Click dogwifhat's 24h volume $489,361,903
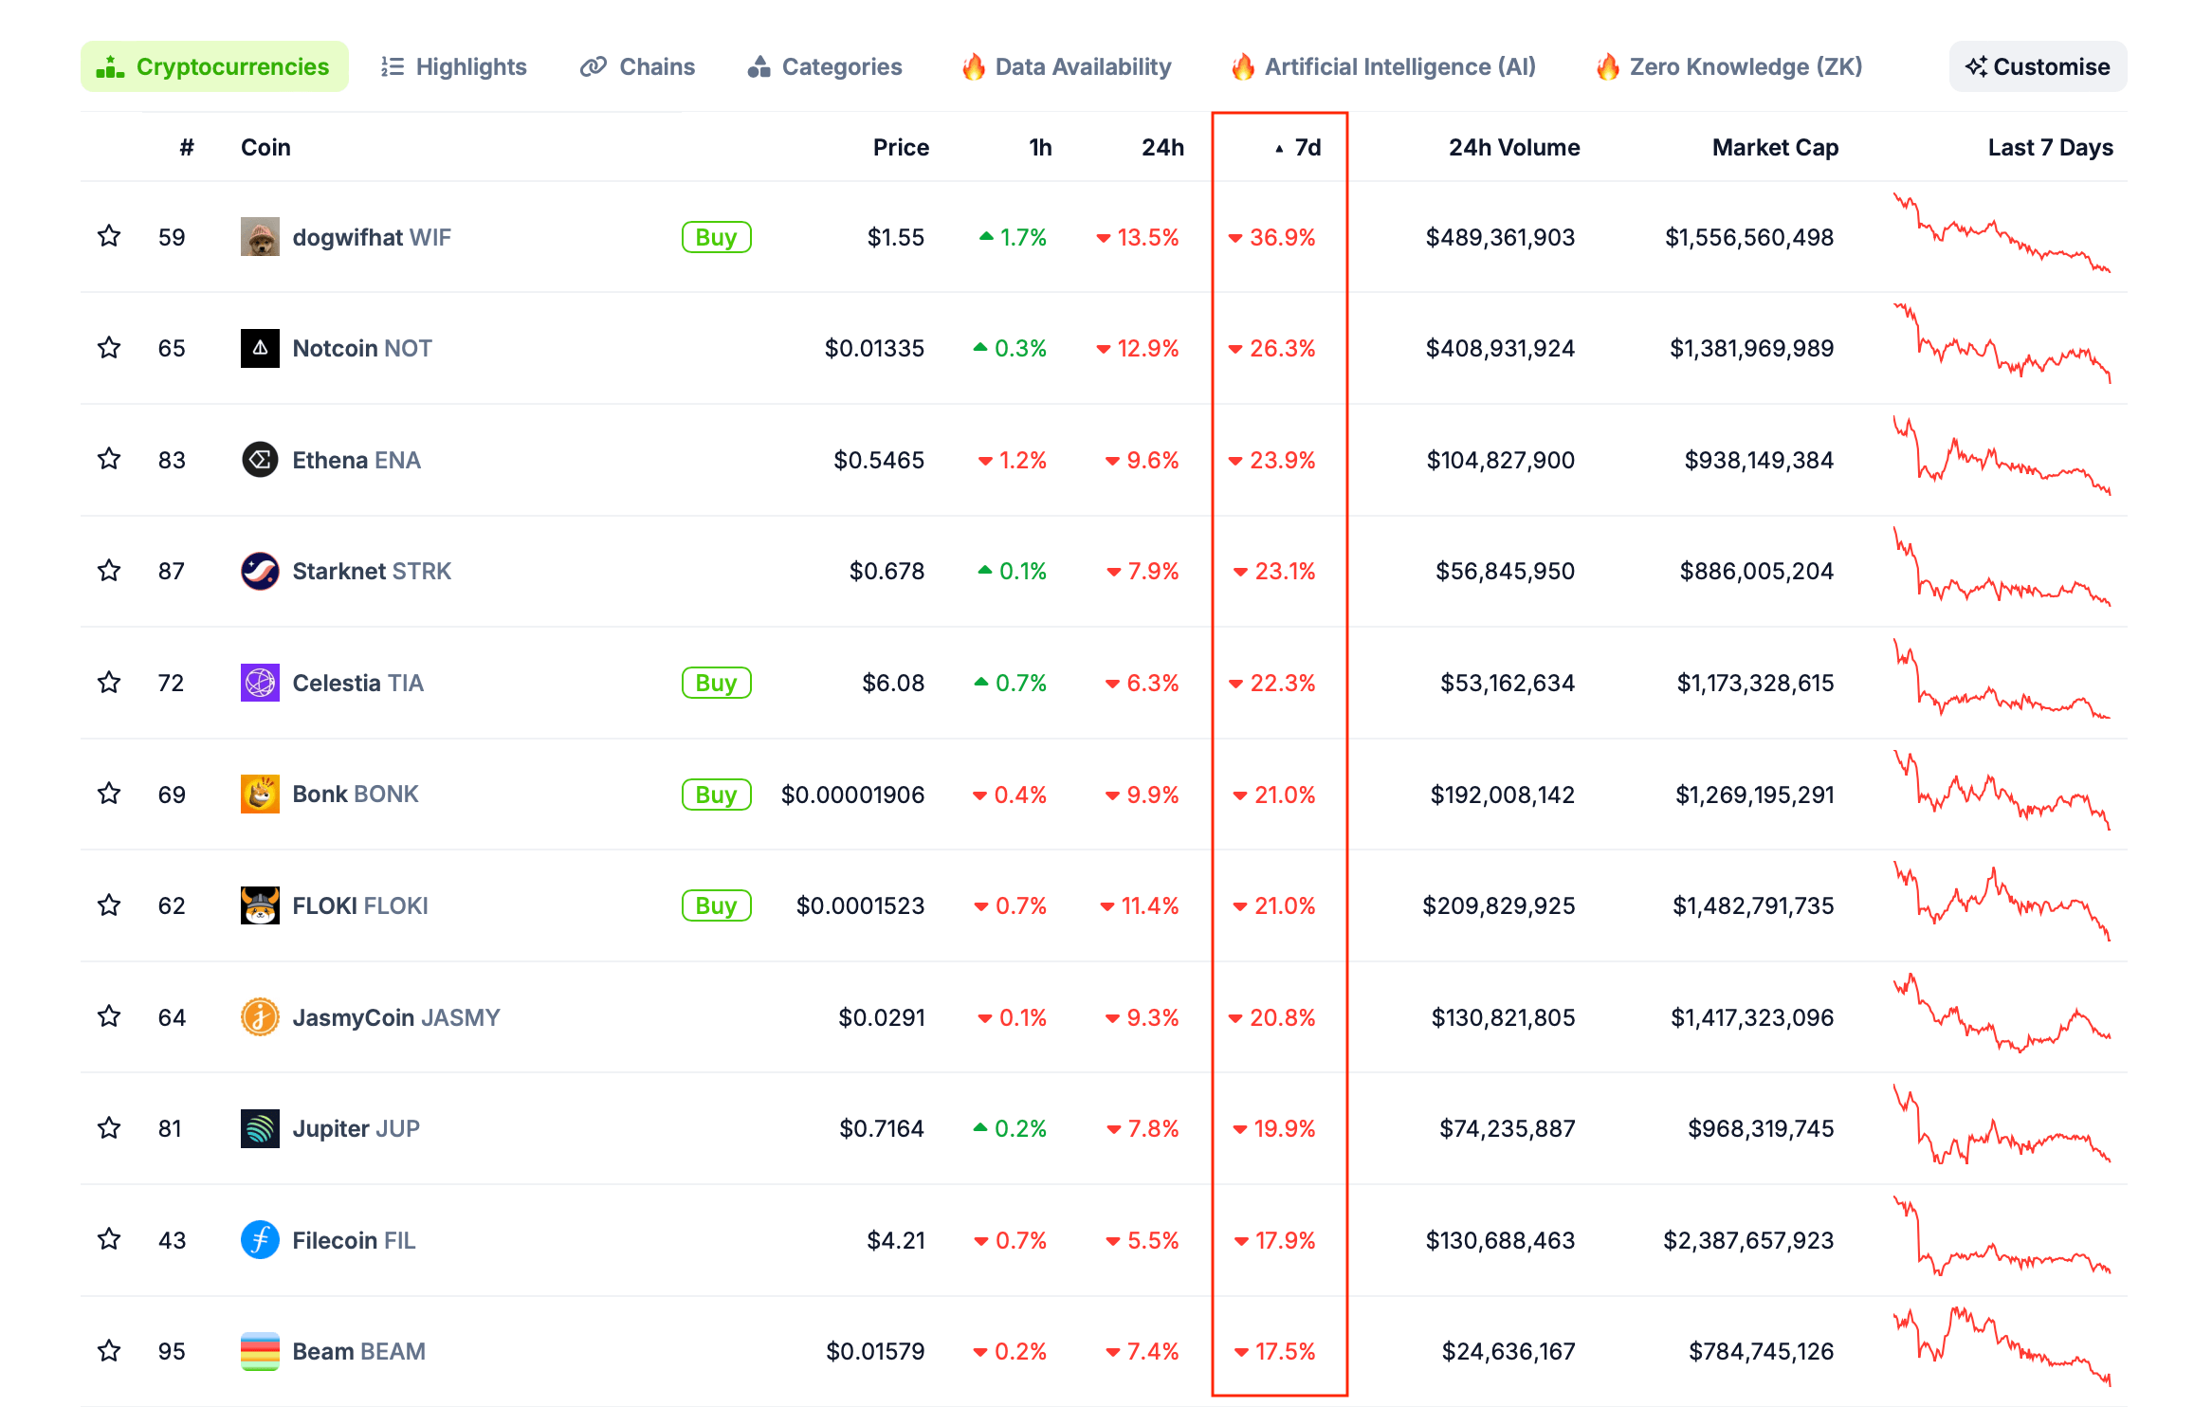Screen dimensions: 2194x1407 coord(1500,237)
